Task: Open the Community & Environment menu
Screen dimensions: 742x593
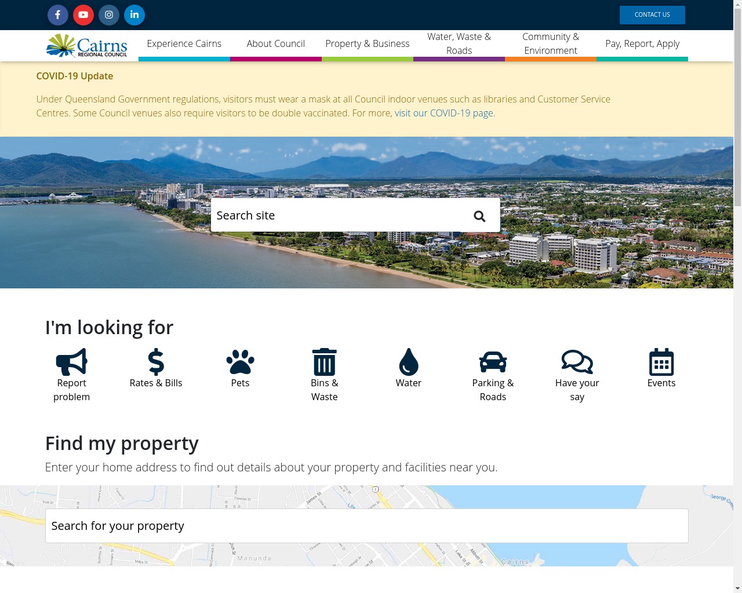Action: [550, 43]
